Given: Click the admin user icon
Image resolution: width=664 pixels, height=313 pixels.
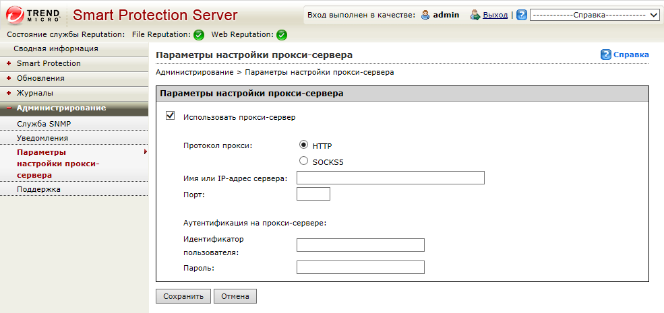Looking at the screenshot, I should click(x=425, y=15).
